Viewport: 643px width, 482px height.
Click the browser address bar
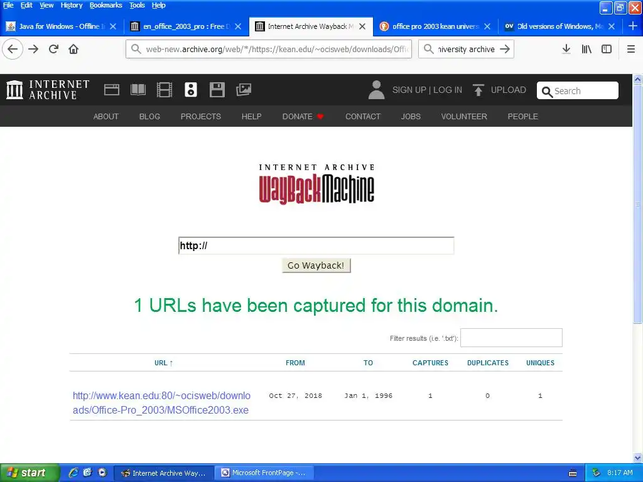coord(269,49)
